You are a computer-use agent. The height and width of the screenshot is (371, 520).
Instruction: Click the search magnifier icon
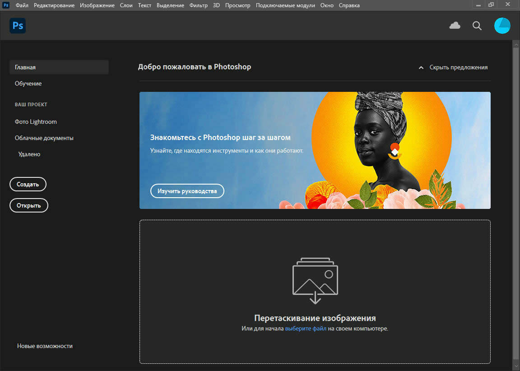[477, 26]
